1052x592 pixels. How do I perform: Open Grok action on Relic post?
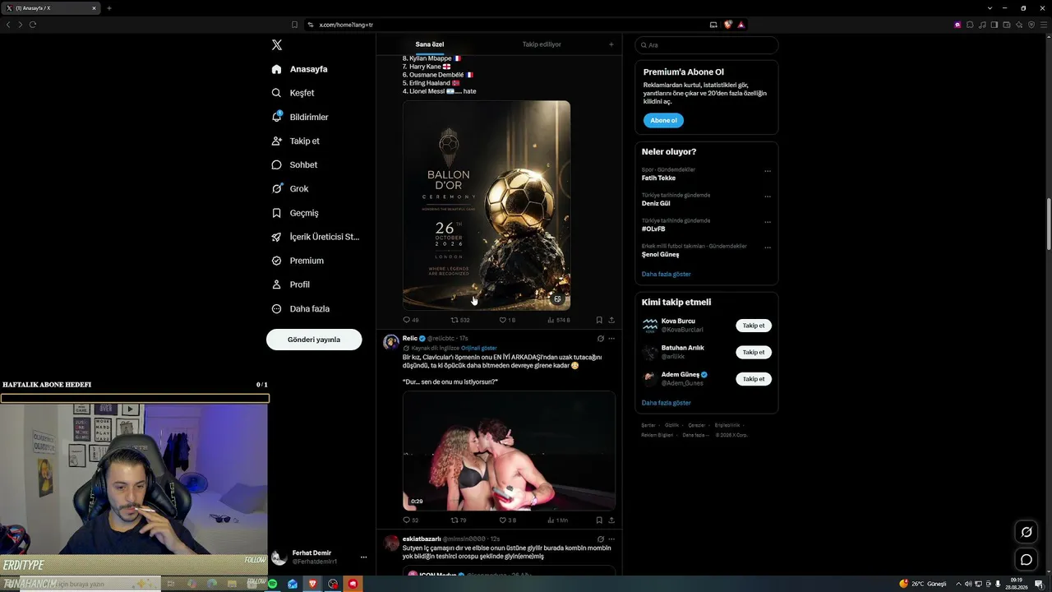point(600,339)
